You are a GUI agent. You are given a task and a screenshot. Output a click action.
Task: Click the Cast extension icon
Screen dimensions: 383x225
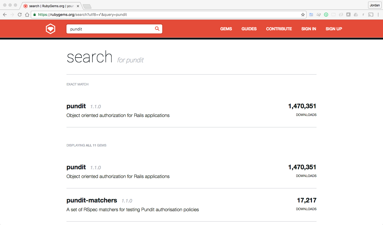(371, 15)
